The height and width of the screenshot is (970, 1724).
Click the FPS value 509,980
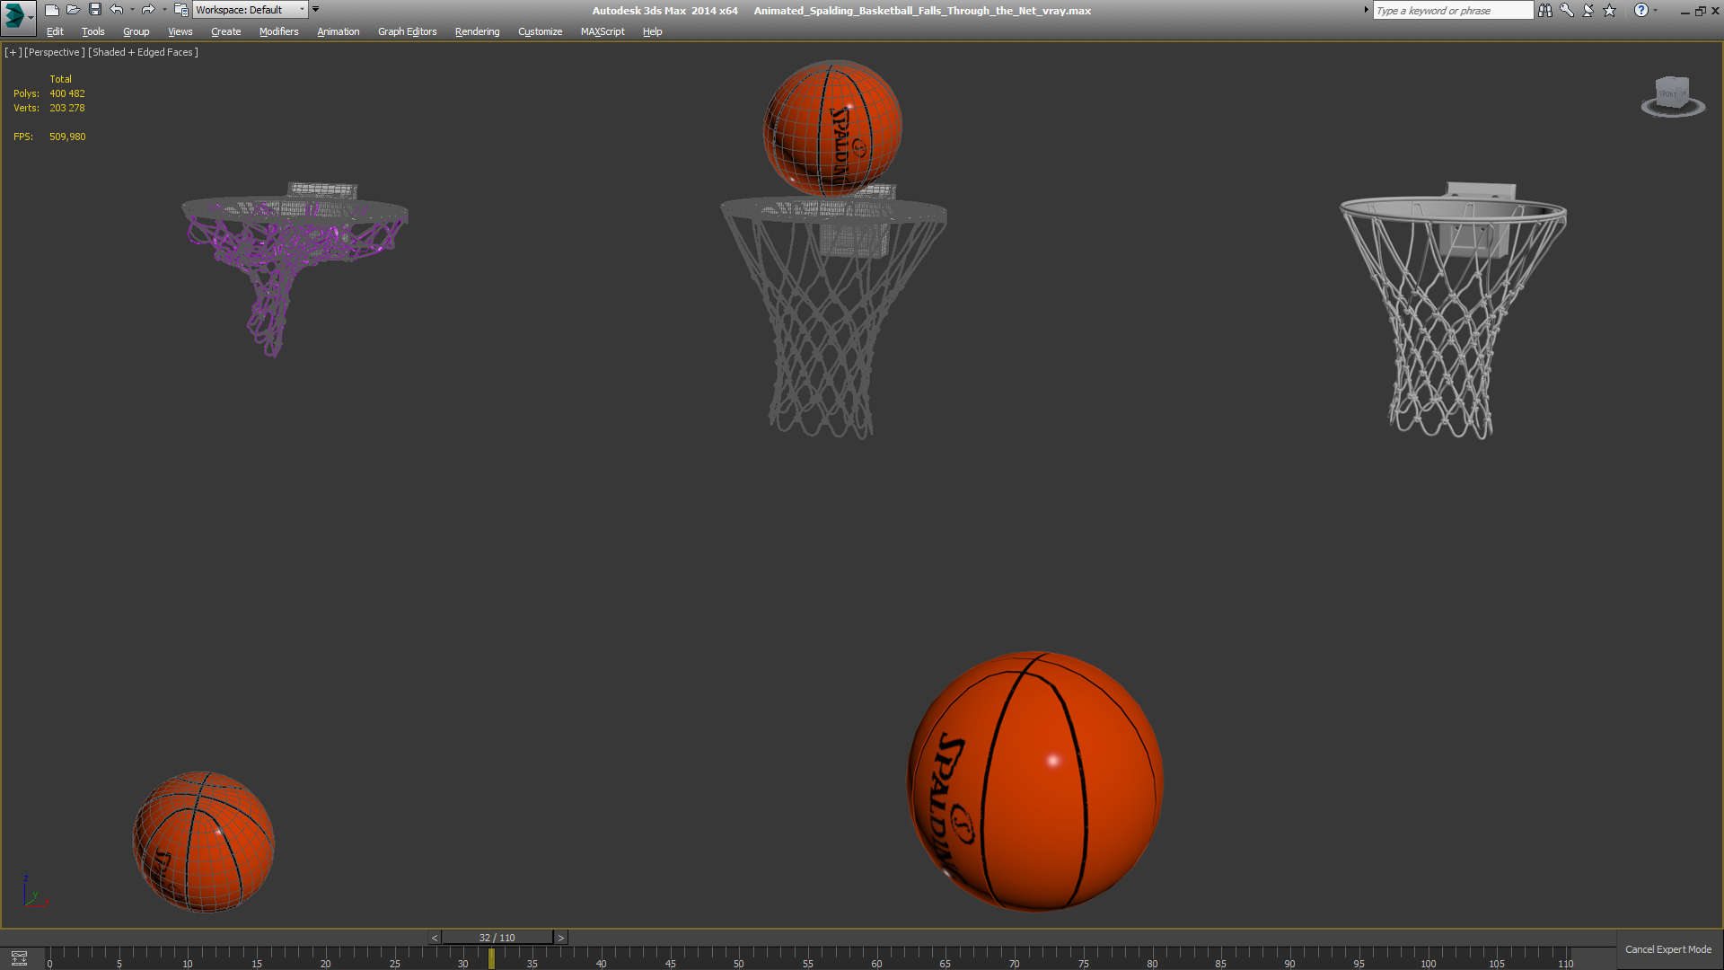[67, 137]
